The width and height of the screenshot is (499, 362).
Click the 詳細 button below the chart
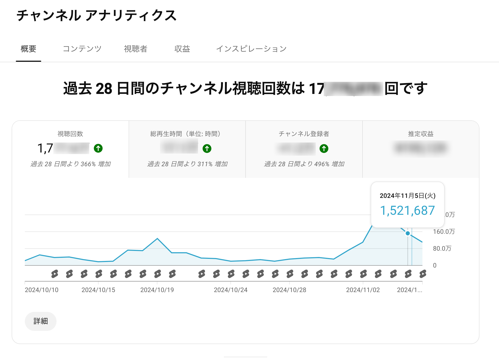(x=40, y=321)
